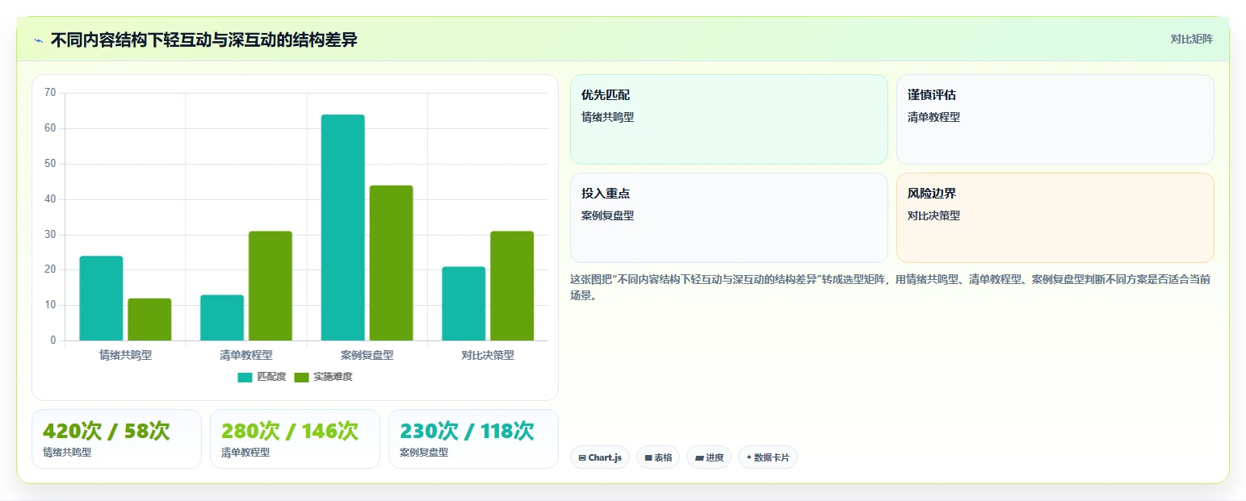
Task: Open the 谨慎评估 matrix card
Action: pyautogui.click(x=1055, y=119)
